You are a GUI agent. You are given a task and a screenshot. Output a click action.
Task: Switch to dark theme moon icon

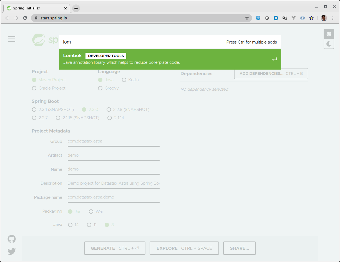click(329, 44)
